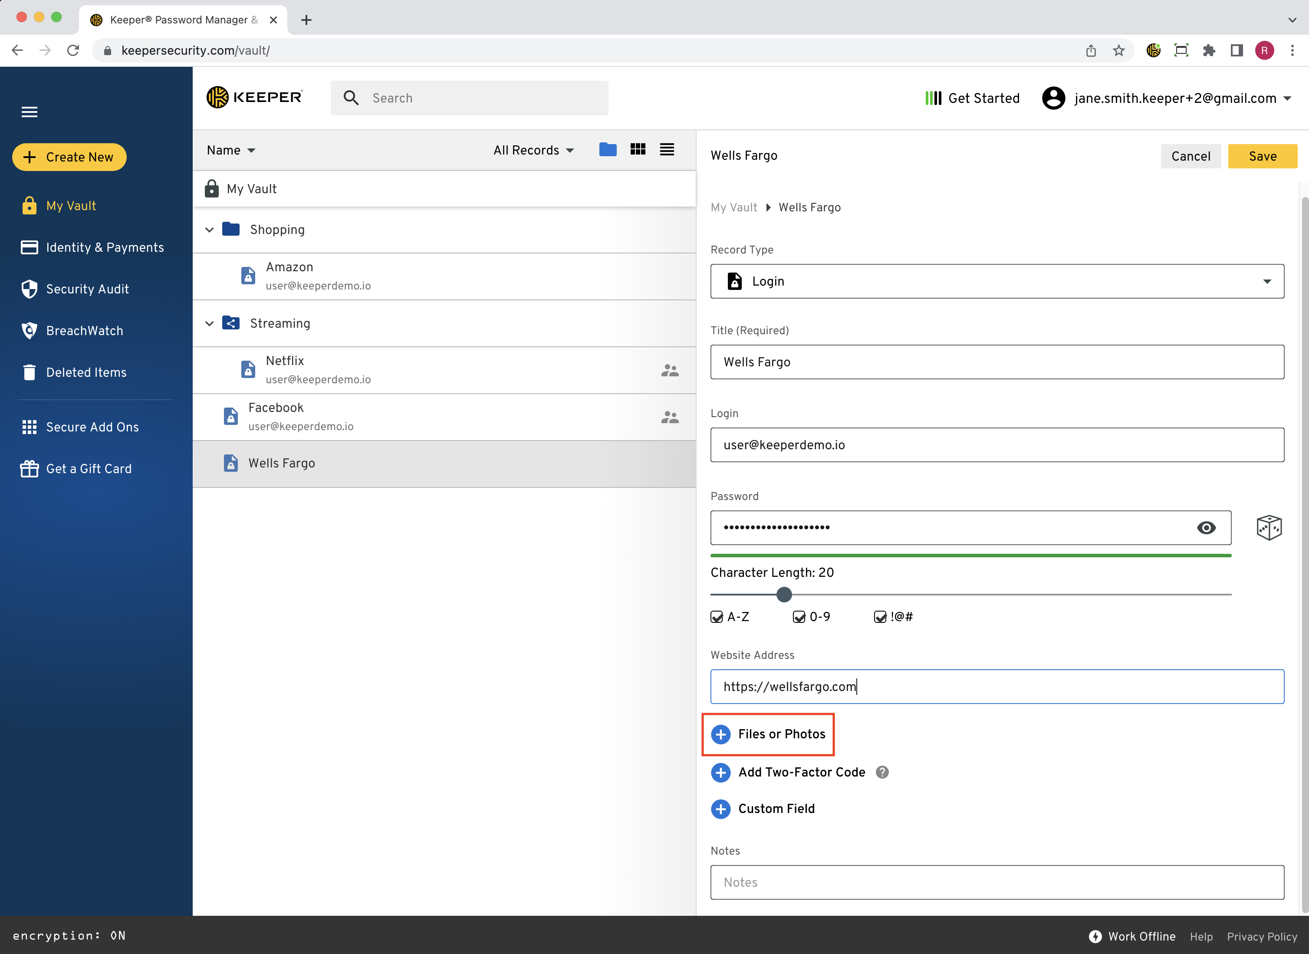The width and height of the screenshot is (1309, 954).
Task: Click the Website Address field
Action: (x=997, y=687)
